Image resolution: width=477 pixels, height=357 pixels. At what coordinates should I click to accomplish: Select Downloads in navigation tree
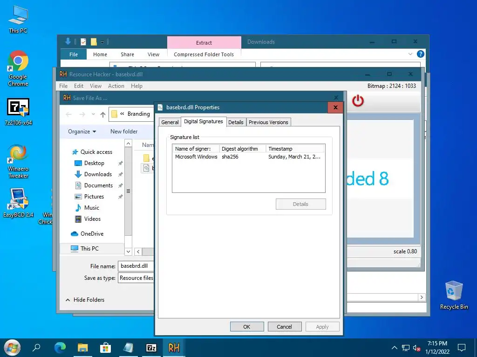(93, 174)
